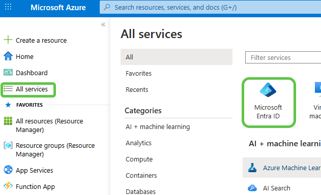
Task: Focus the Search resources, services, and docs box
Action: 210,7
